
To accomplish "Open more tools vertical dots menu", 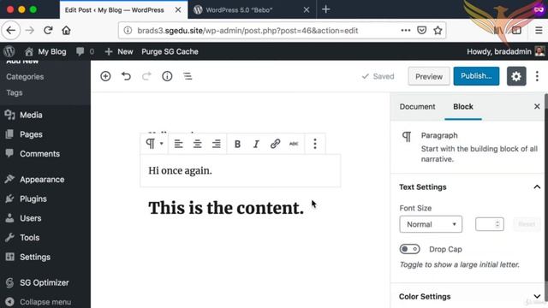I will tap(537, 76).
